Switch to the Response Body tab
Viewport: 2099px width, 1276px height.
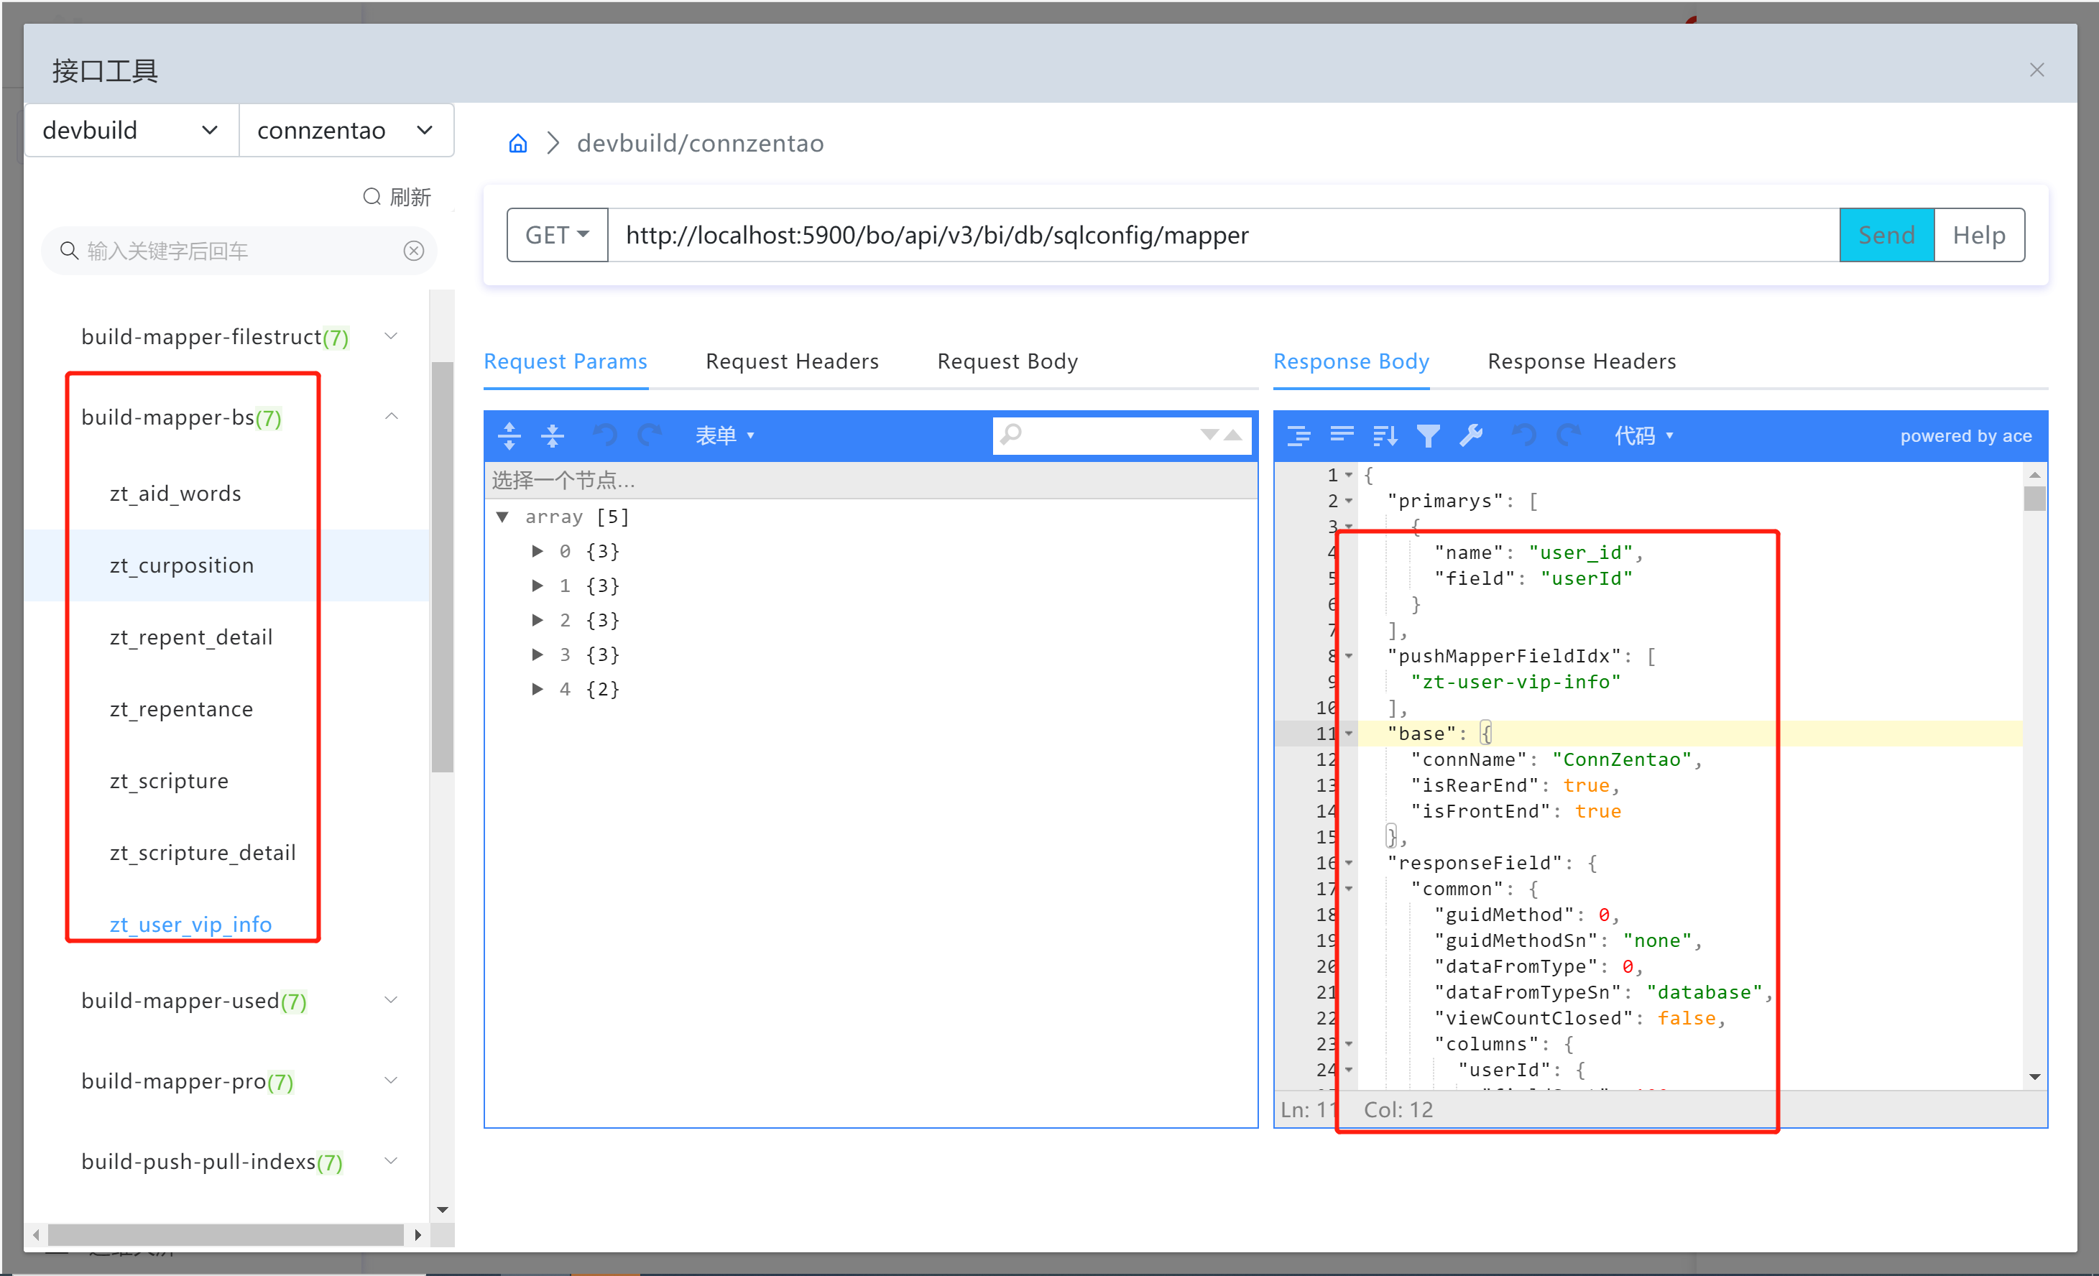coord(1351,361)
